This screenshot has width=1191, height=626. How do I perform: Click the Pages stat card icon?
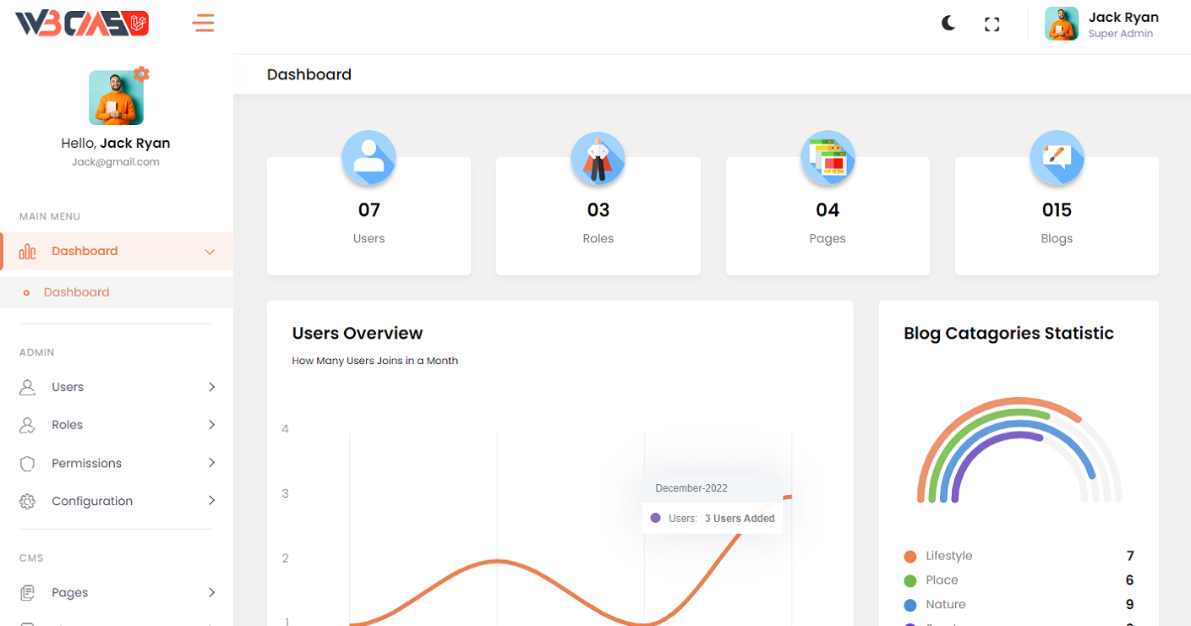point(828,158)
